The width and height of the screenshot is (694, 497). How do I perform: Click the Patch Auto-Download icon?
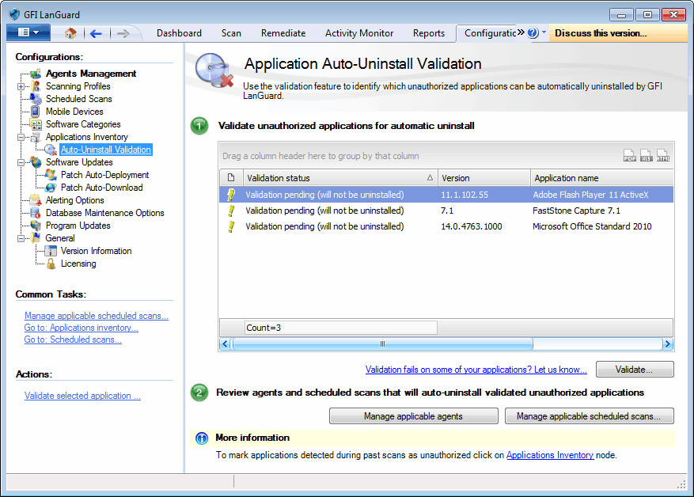pos(51,188)
